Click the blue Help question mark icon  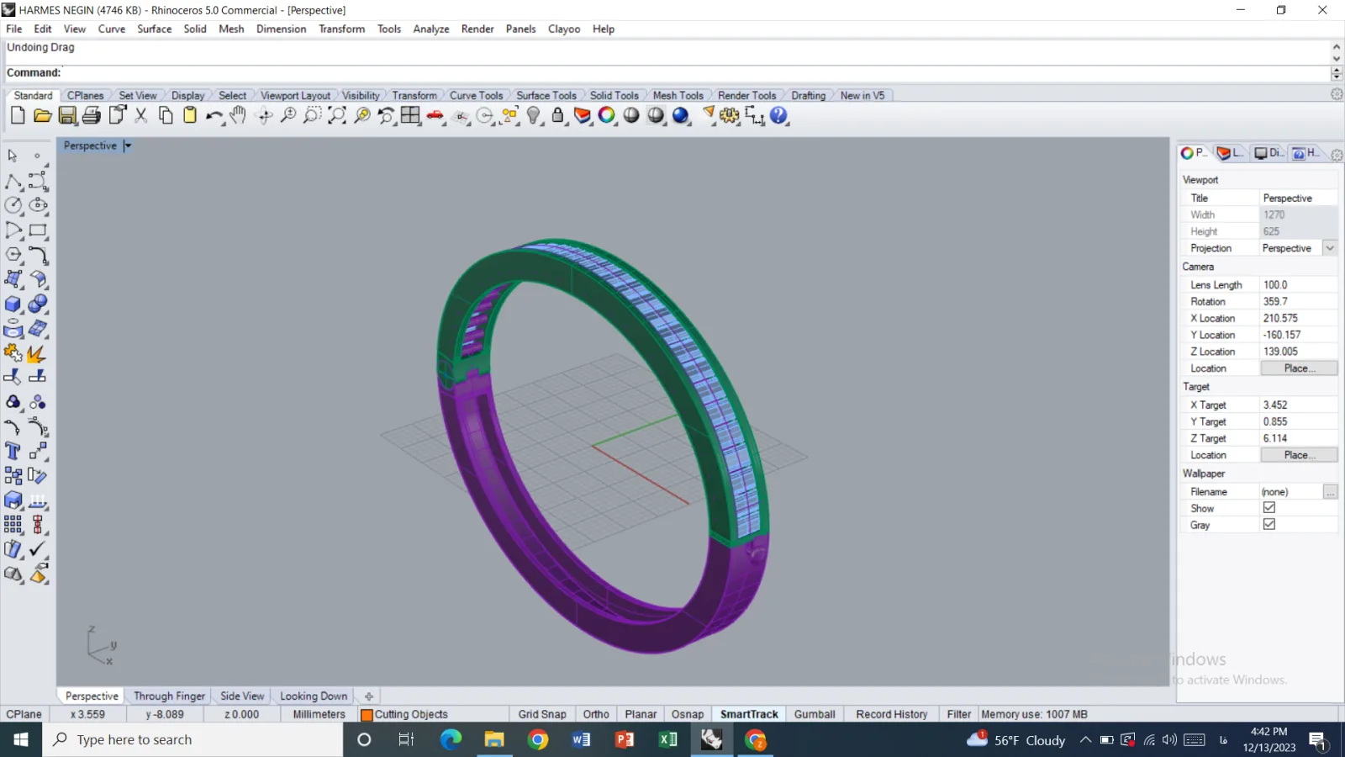[779, 116]
